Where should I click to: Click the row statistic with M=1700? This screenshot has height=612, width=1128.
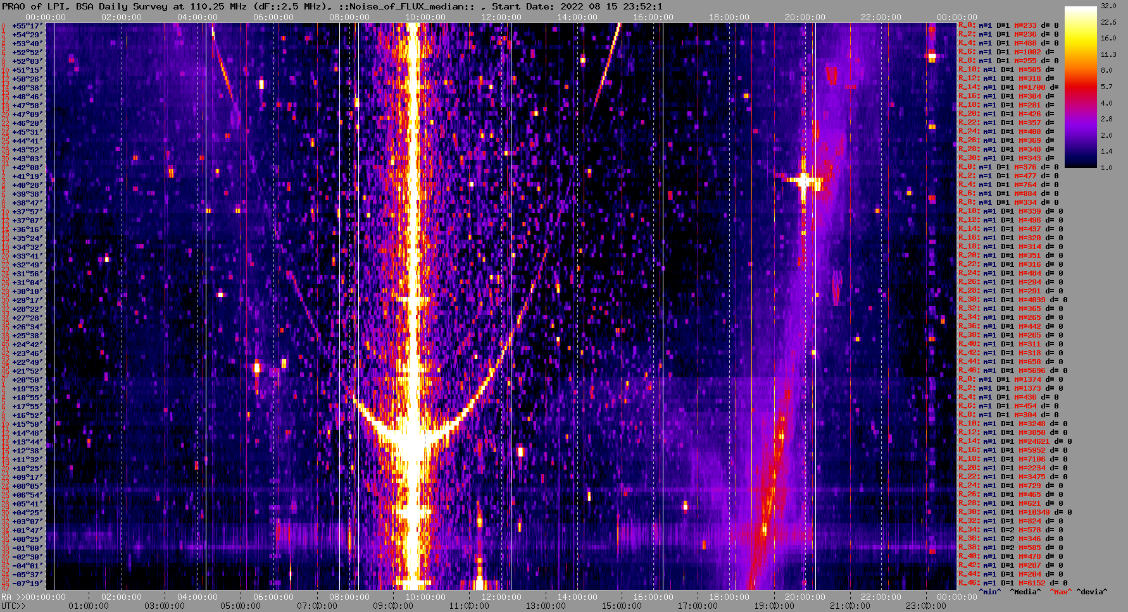pos(1008,87)
